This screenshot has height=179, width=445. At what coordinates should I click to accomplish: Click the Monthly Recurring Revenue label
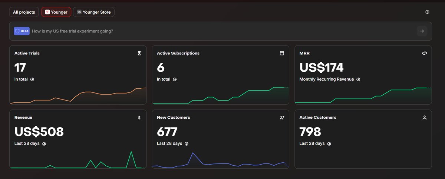coord(327,79)
